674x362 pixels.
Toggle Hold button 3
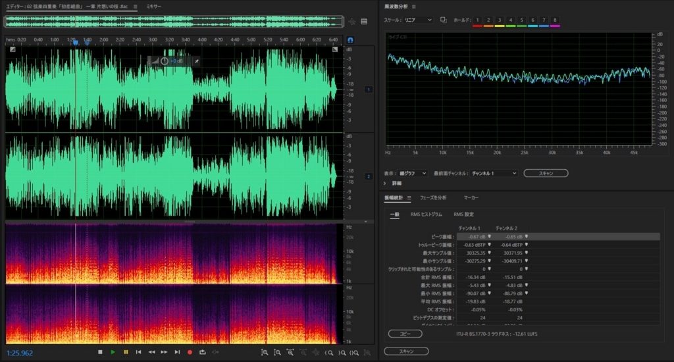500,20
